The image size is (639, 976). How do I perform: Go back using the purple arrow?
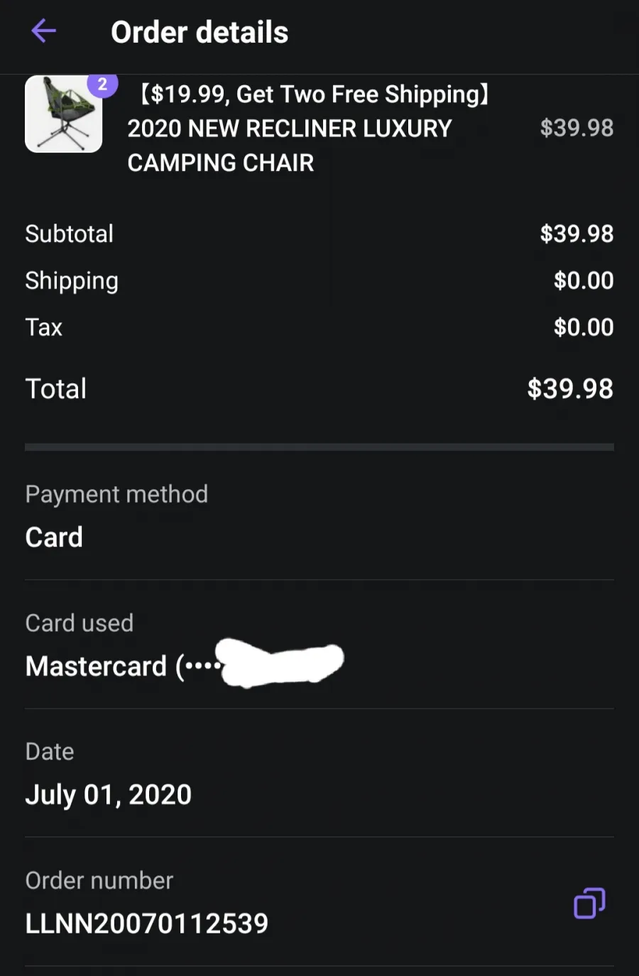pos(43,31)
